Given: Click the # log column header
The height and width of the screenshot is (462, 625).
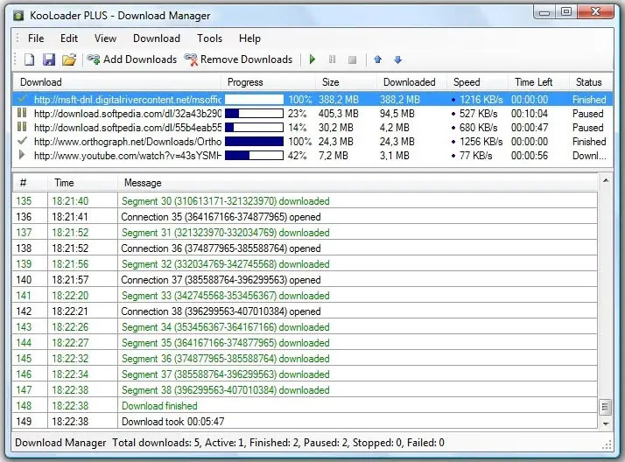Looking at the screenshot, I should tap(31, 183).
